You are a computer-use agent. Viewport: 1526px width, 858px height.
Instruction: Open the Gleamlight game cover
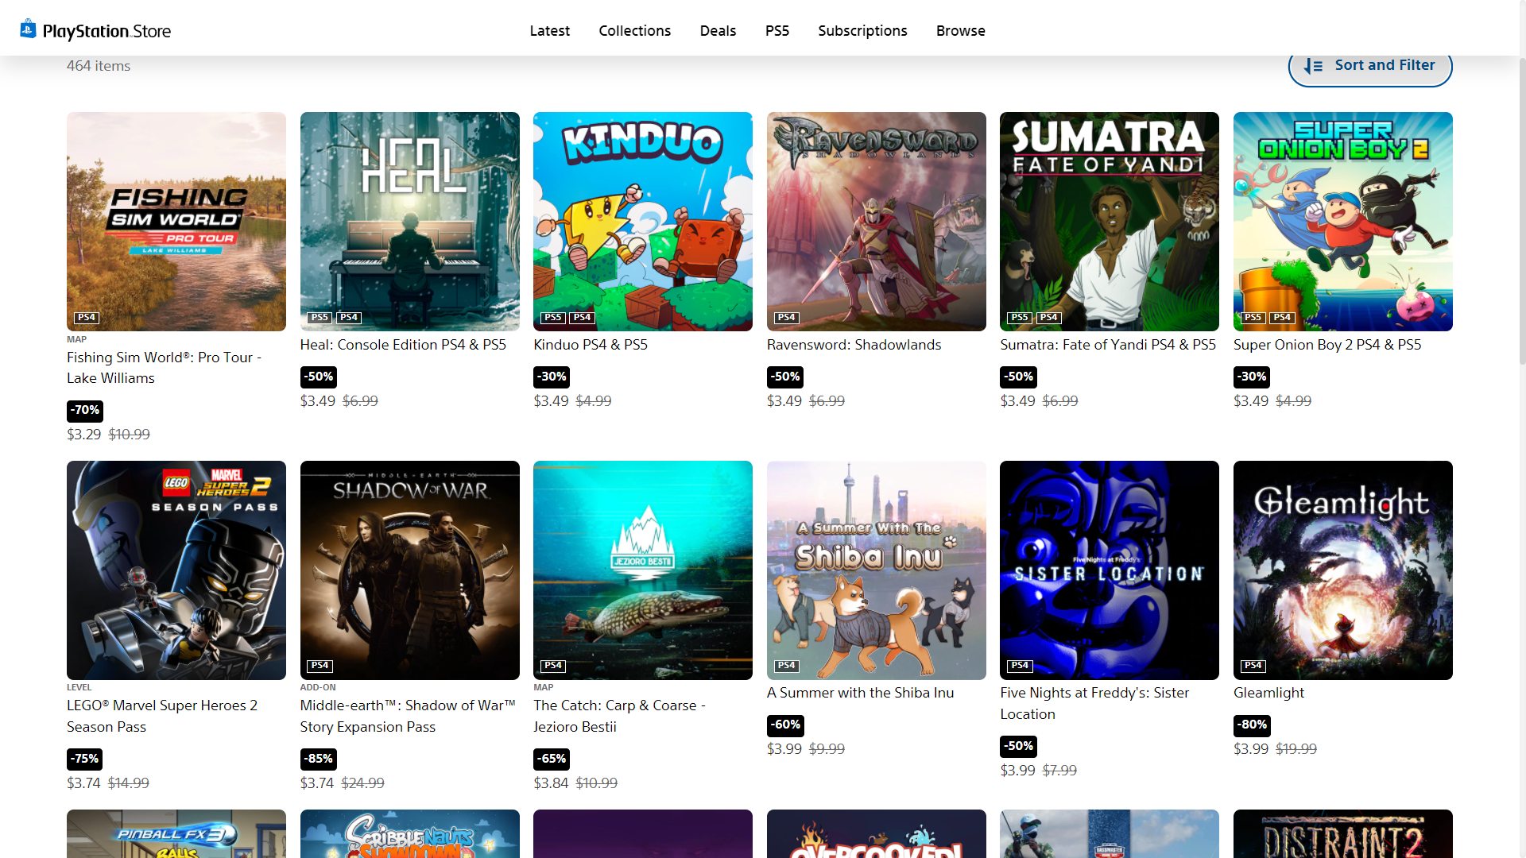point(1342,570)
